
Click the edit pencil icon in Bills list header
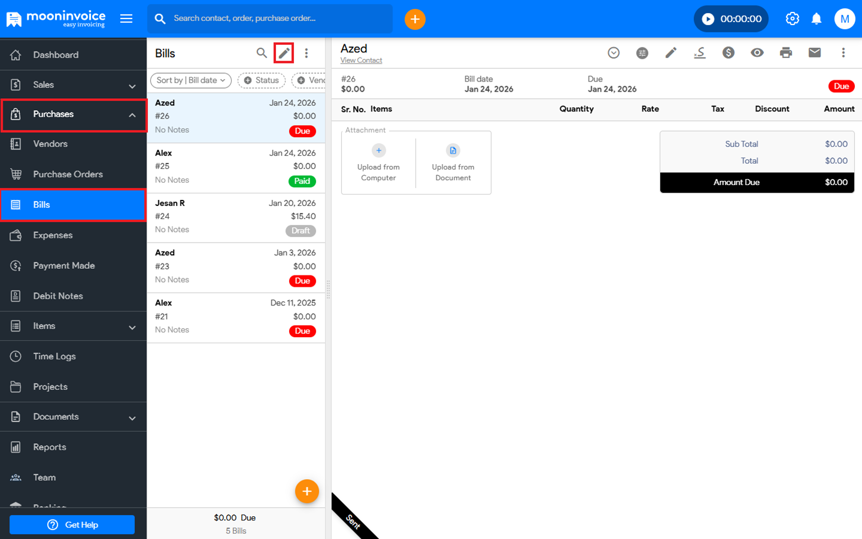[284, 53]
